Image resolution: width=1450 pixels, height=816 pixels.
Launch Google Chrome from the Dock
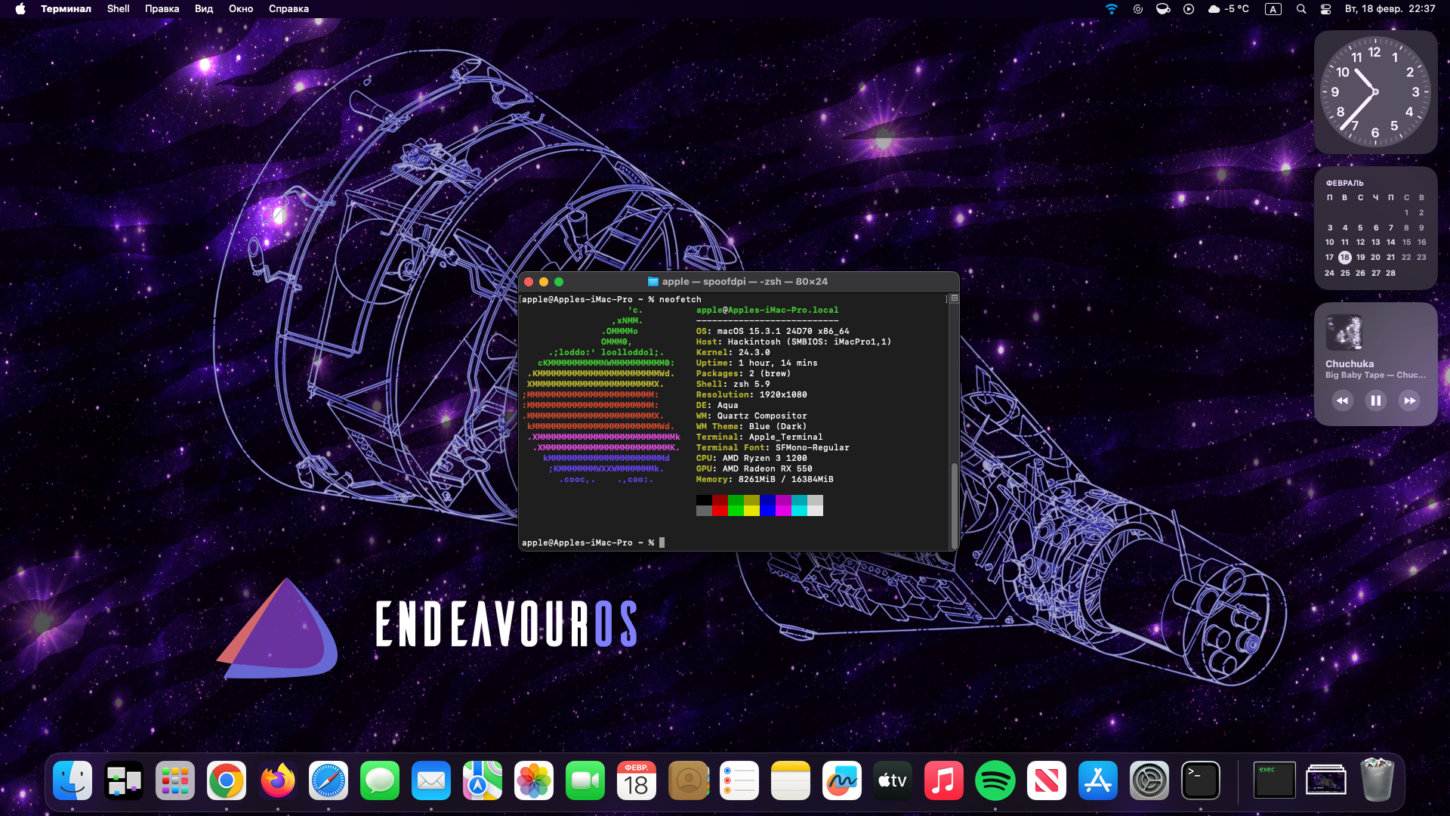point(227,780)
